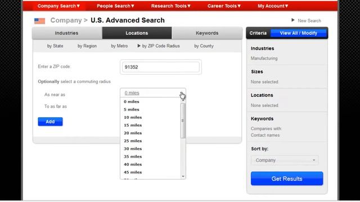Viewport: 360px width, 202px height.
Task: Click the New Search arrow icon
Action: [293, 20]
